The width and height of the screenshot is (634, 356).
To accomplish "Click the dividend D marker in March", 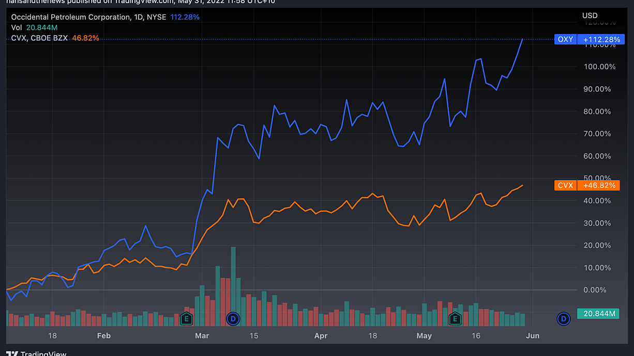I will tap(233, 319).
